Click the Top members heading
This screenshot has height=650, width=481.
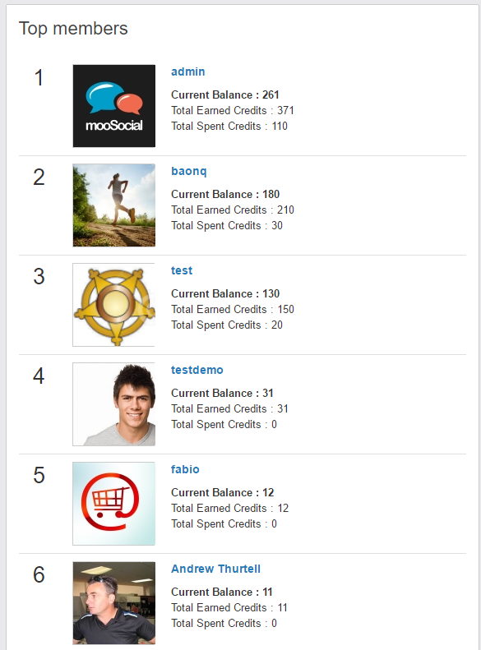pos(73,29)
